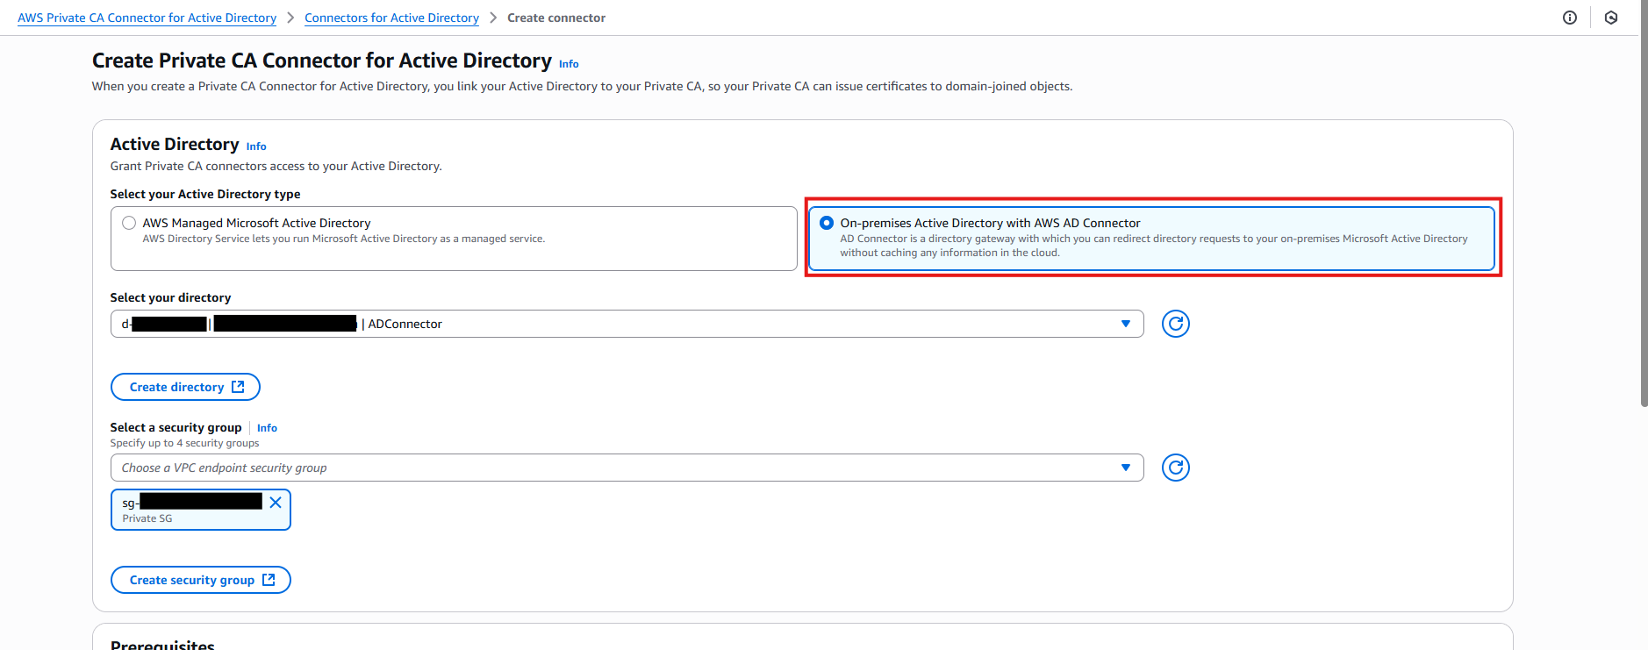Click the Private SG token label

point(147,518)
